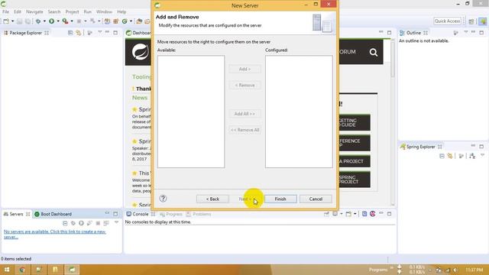The image size is (489, 275).
Task: Open the Project menu
Action: pos(72,12)
